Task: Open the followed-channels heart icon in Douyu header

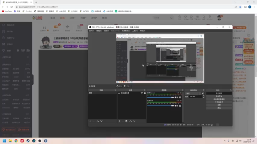Action: 185,18
